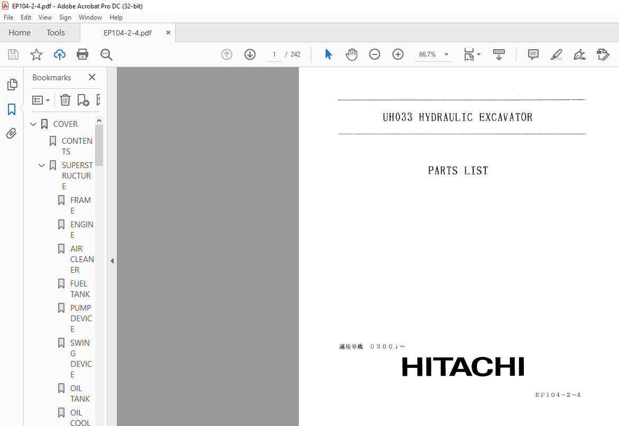Open the View menu

click(45, 17)
